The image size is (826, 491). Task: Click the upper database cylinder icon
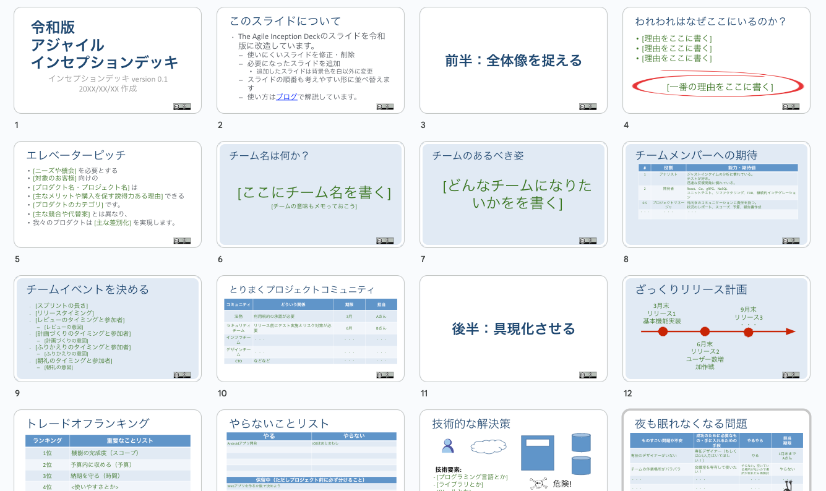(581, 442)
